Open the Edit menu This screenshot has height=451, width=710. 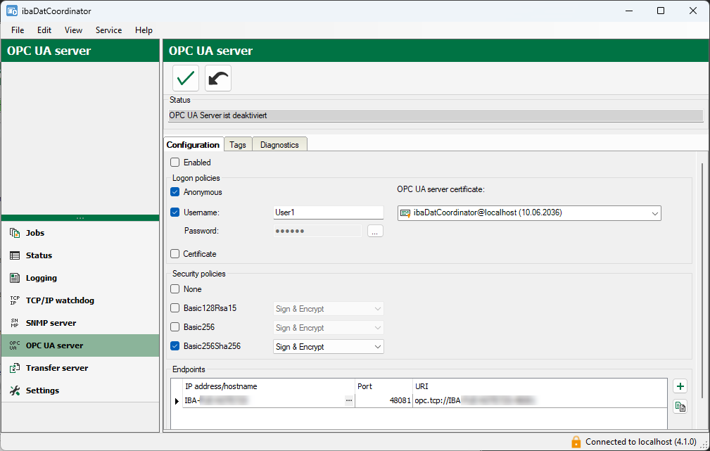(x=44, y=30)
